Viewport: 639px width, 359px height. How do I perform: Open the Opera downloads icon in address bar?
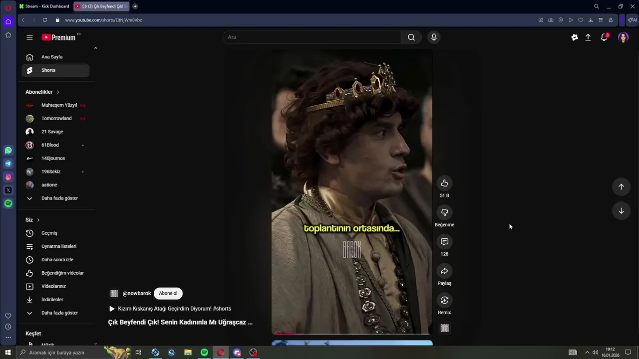[591, 20]
